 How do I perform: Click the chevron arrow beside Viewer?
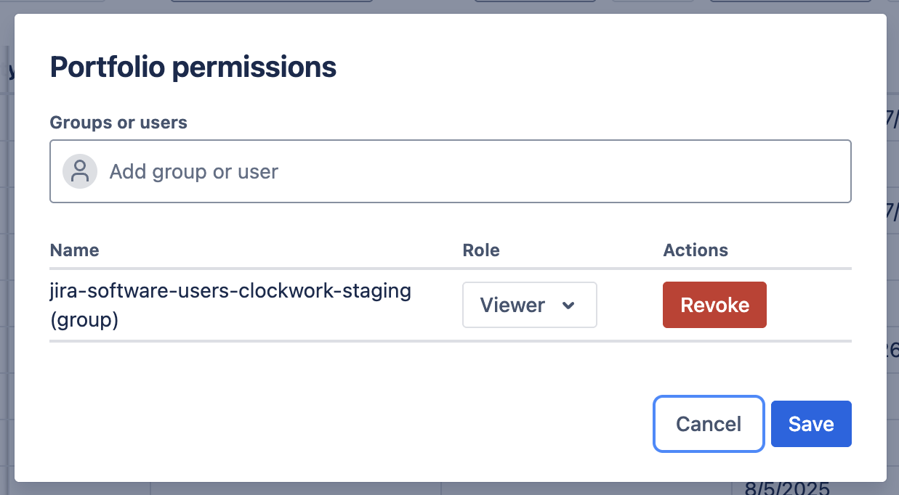point(569,306)
